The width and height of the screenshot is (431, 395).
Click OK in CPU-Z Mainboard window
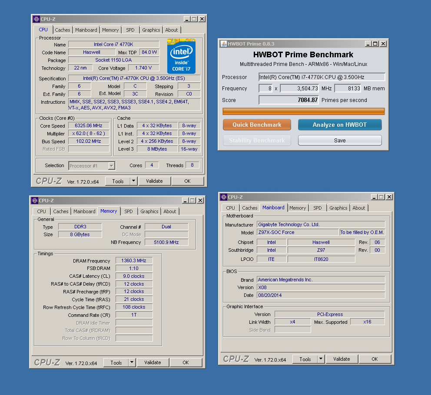(x=375, y=359)
